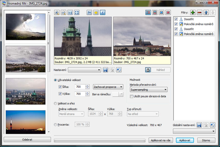This screenshot has height=147, width=220.
Task: Click the zoom in magnifier icon
Action: click(x=57, y=13)
